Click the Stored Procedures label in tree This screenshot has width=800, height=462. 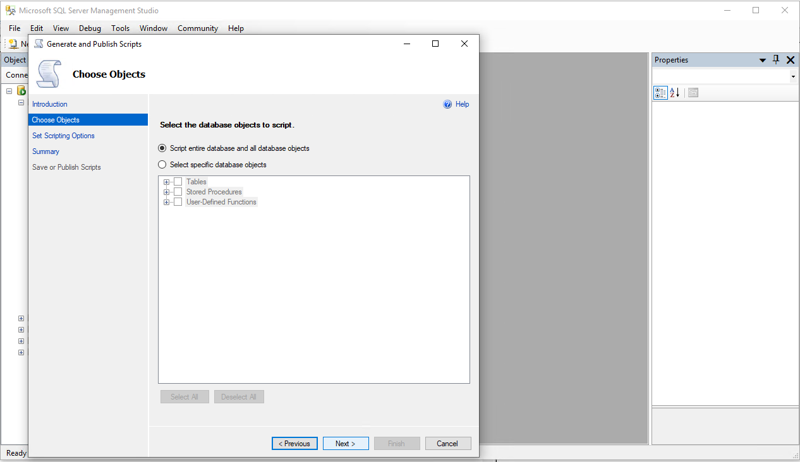click(214, 192)
